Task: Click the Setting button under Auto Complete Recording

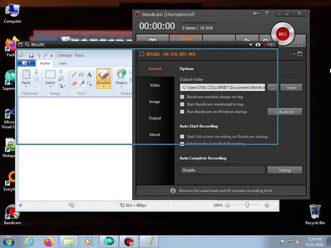Action: pyautogui.click(x=284, y=170)
